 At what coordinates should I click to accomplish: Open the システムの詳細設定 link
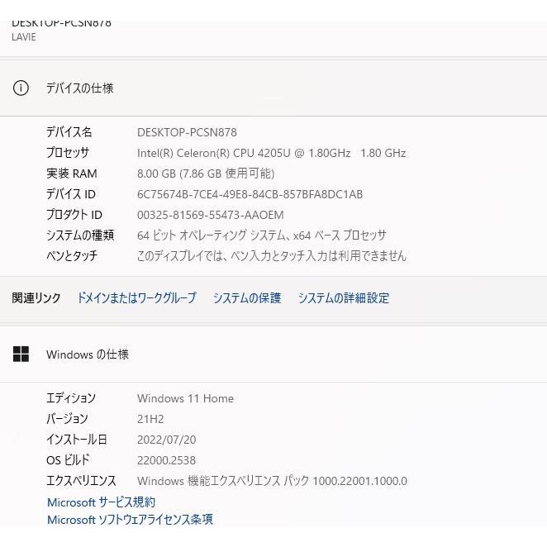343,298
